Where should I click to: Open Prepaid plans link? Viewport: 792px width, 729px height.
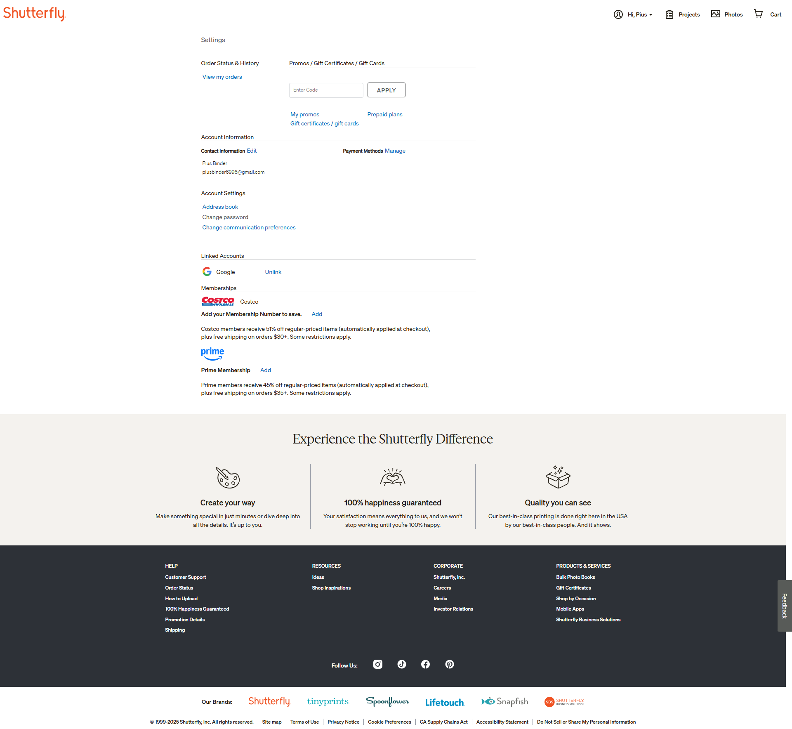tap(384, 114)
